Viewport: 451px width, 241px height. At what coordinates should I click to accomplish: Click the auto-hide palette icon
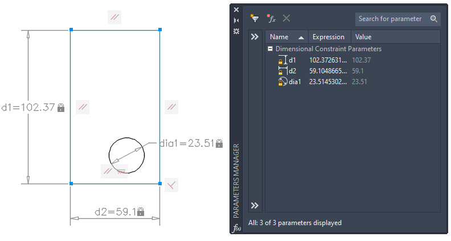(236, 20)
